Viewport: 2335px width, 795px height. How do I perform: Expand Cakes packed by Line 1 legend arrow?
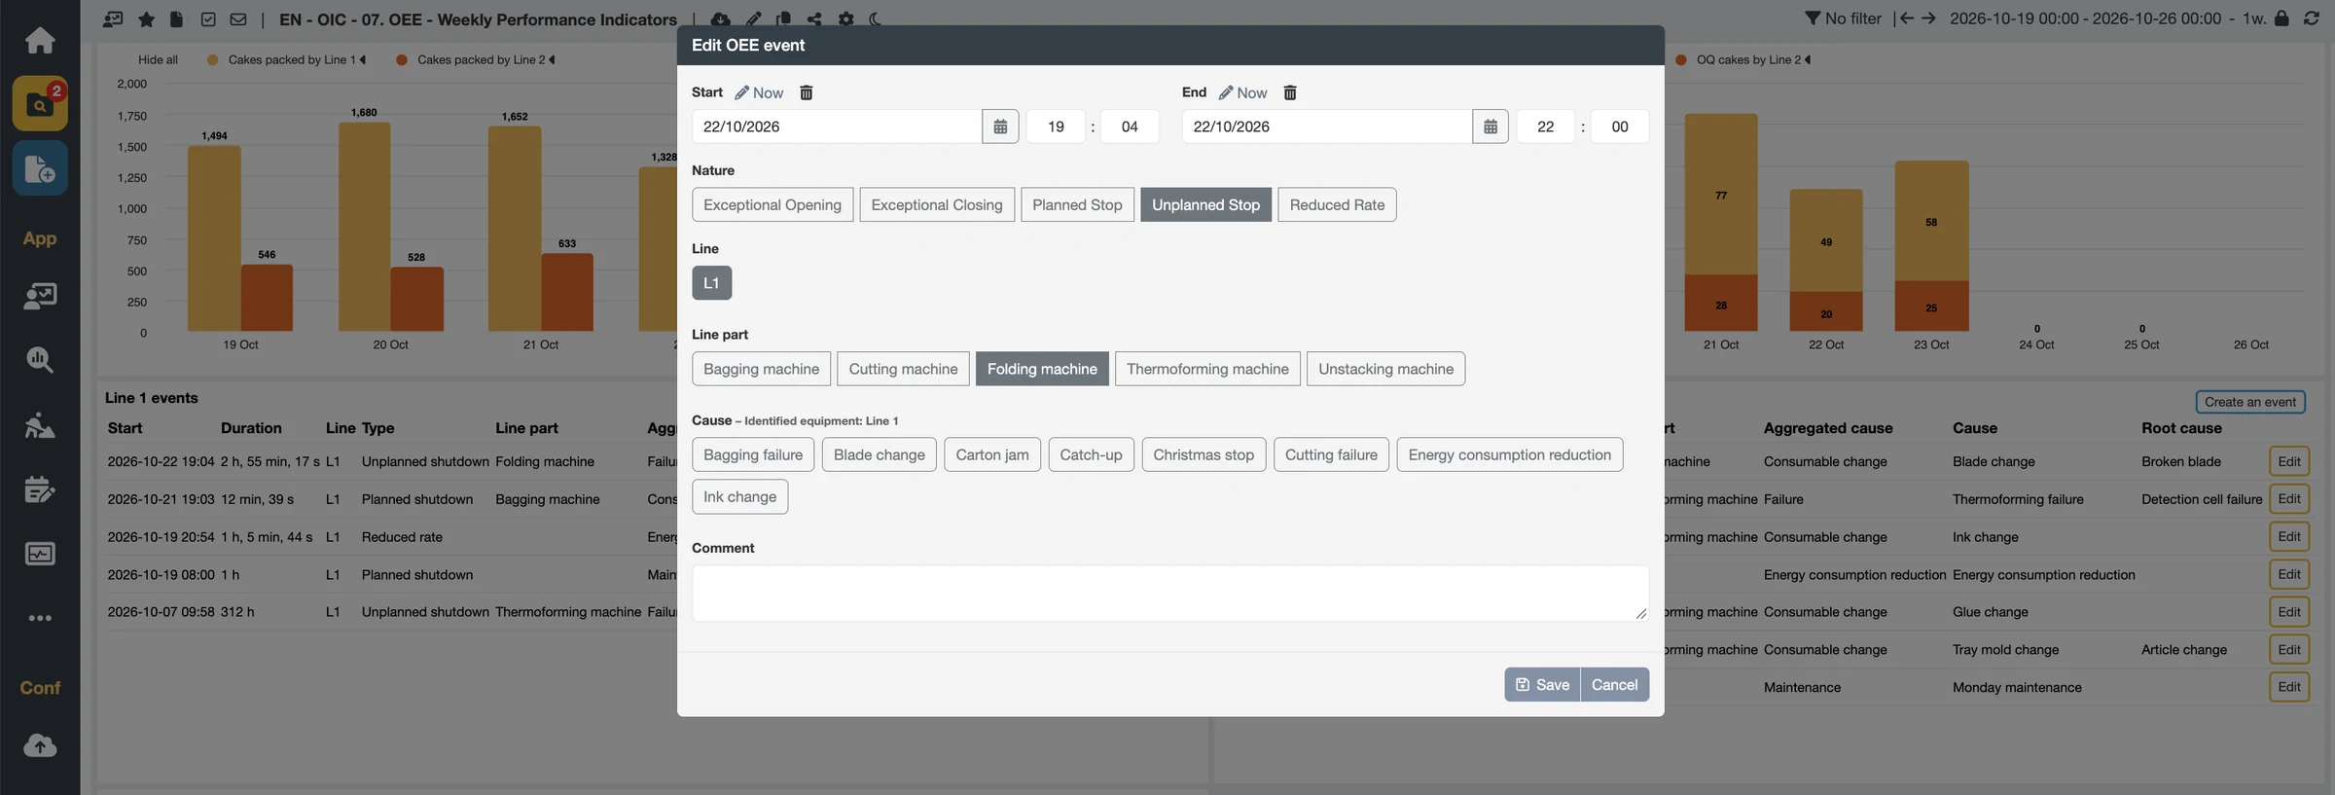(363, 59)
